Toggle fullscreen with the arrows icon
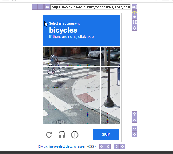This screenshot has width=173, height=154. (135, 22)
